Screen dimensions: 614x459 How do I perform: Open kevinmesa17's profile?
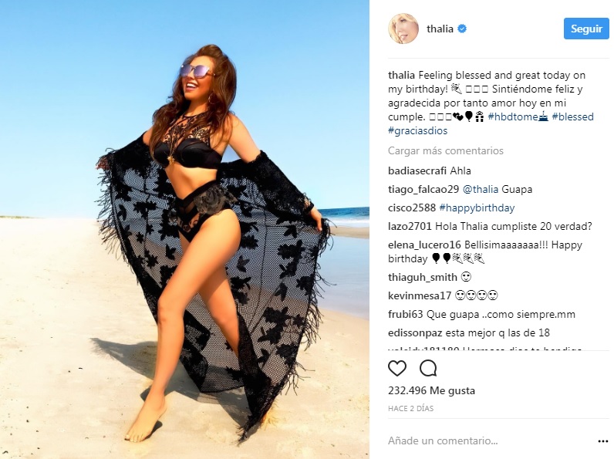[x=420, y=295]
